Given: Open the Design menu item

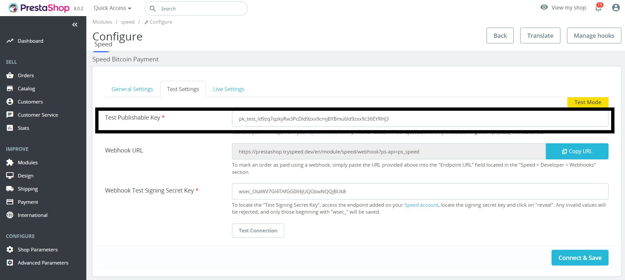Looking at the screenshot, I should coord(26,175).
